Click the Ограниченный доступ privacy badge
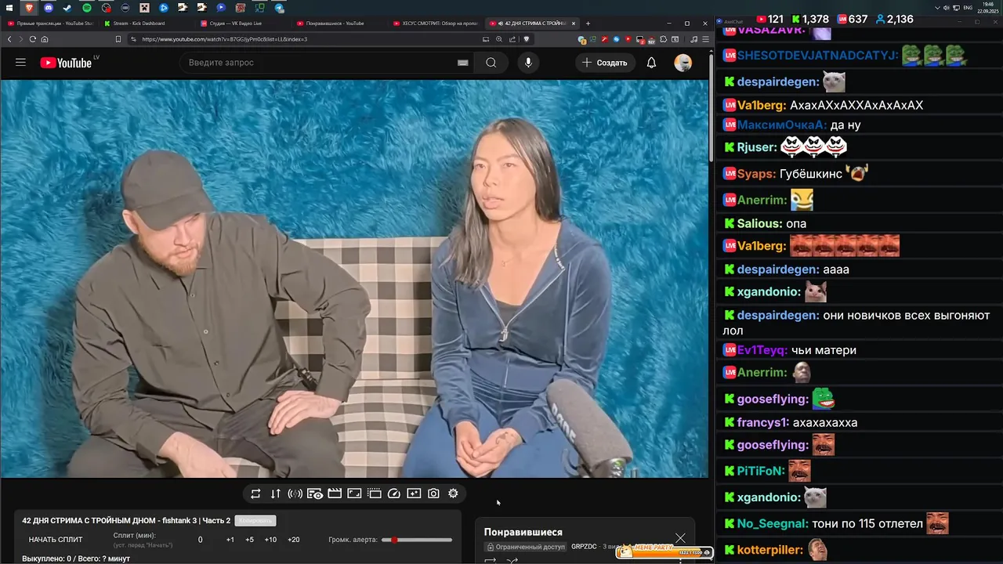1003x564 pixels. [x=525, y=547]
